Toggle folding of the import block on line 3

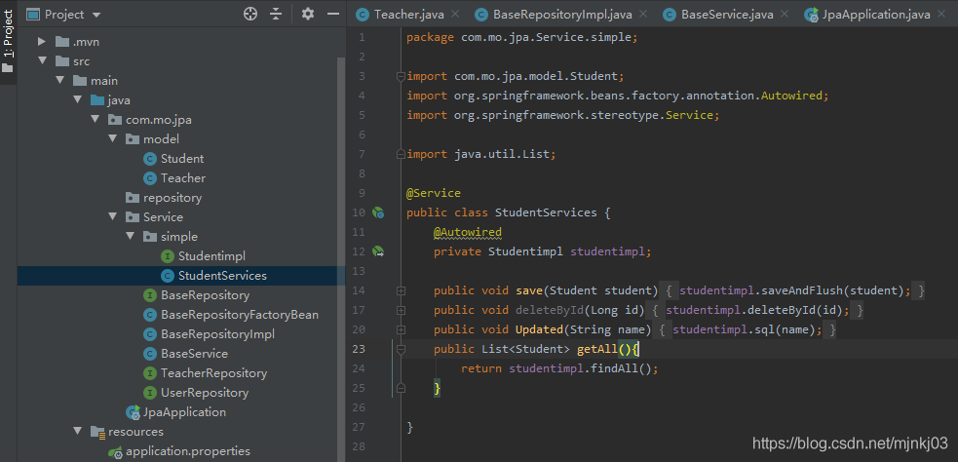click(x=401, y=76)
